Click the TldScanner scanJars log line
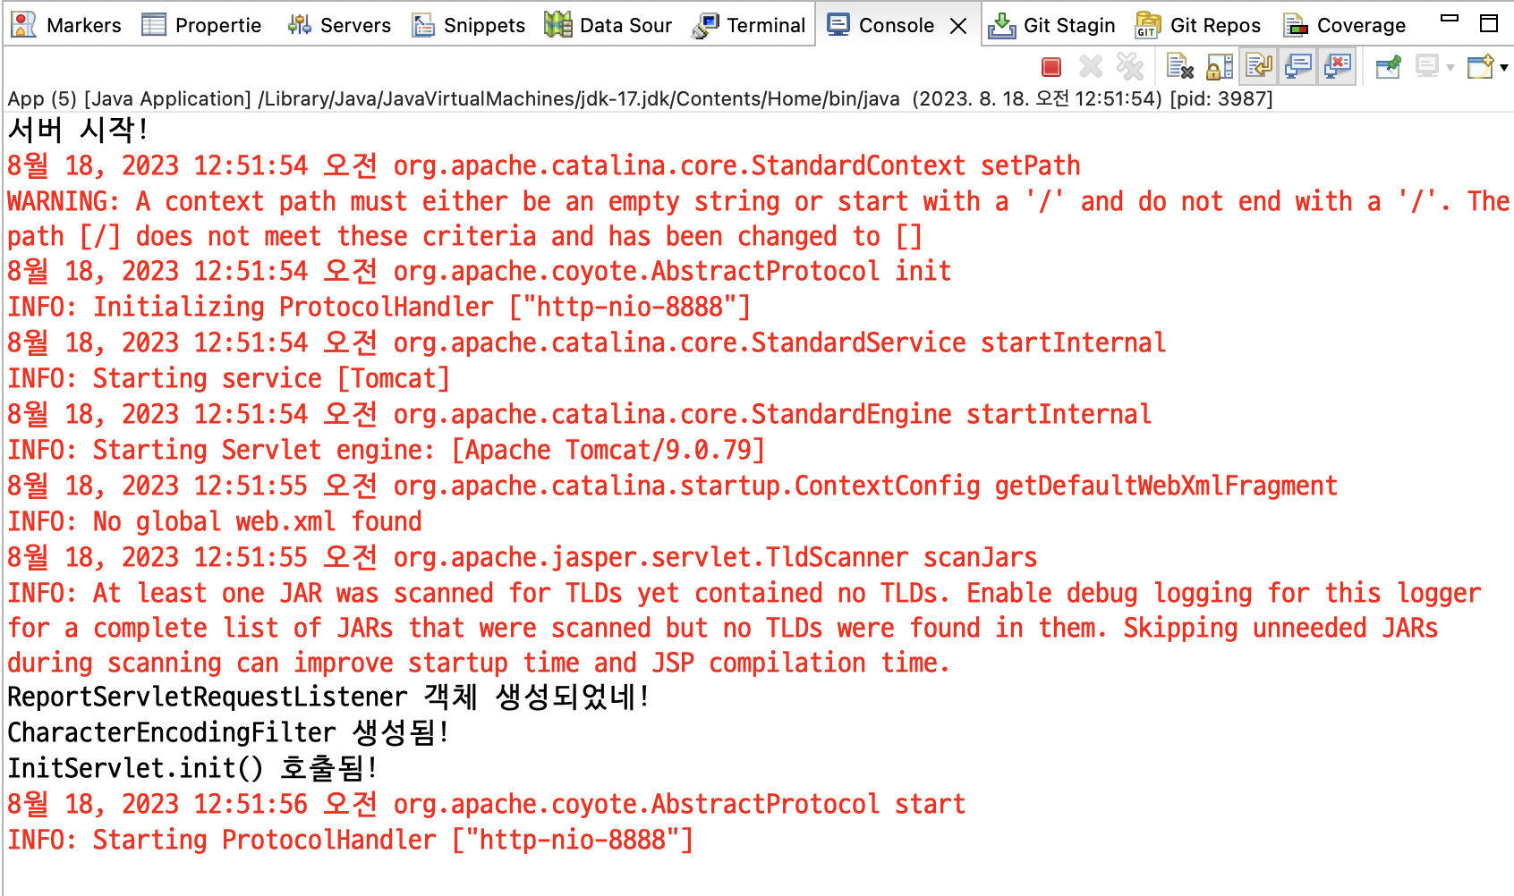This screenshot has width=1514, height=896. 523,557
